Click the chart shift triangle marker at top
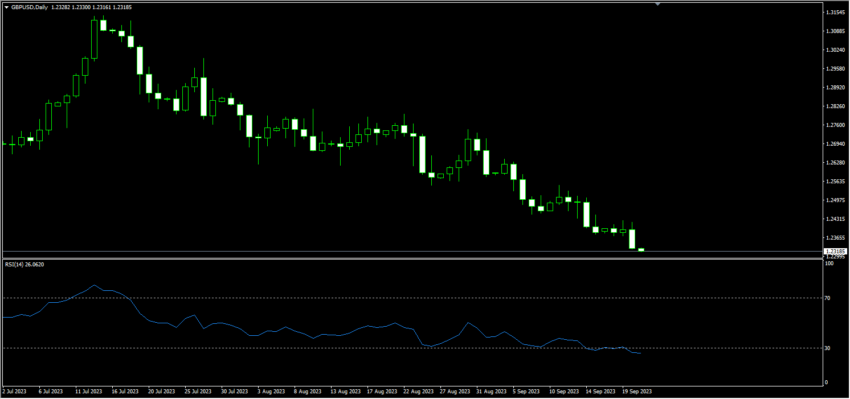This screenshot has width=850, height=399. coord(658,4)
